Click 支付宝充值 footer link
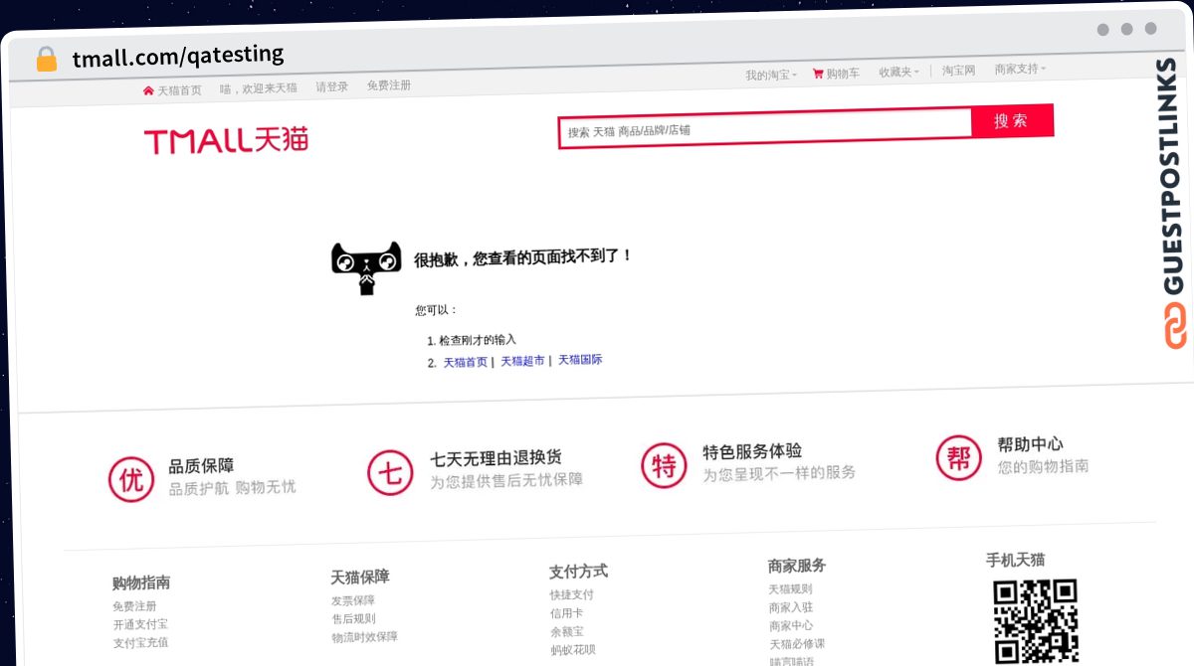 click(140, 643)
